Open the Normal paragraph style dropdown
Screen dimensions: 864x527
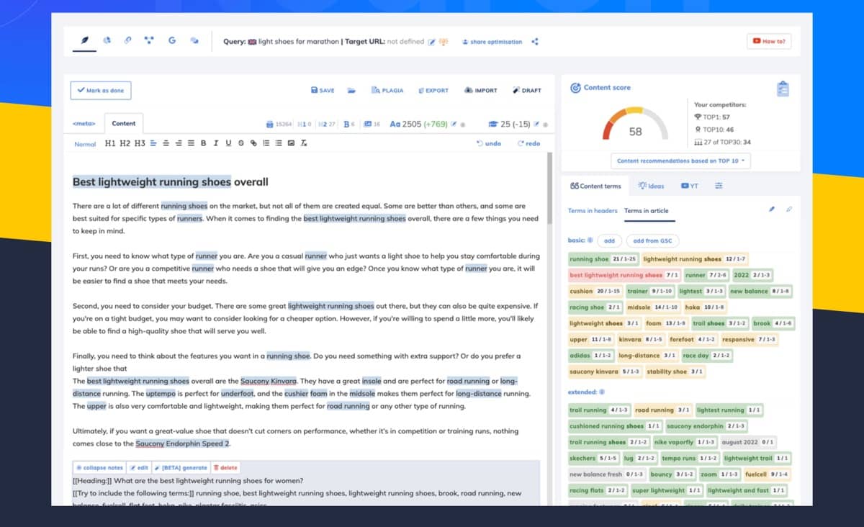pyautogui.click(x=84, y=143)
